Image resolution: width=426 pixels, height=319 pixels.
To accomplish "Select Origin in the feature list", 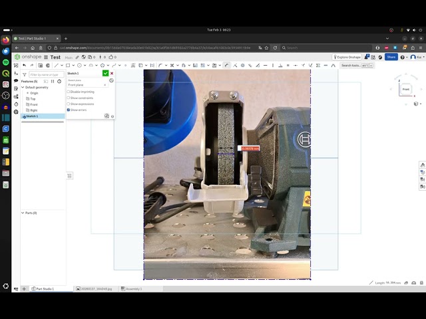I will [x=34, y=93].
